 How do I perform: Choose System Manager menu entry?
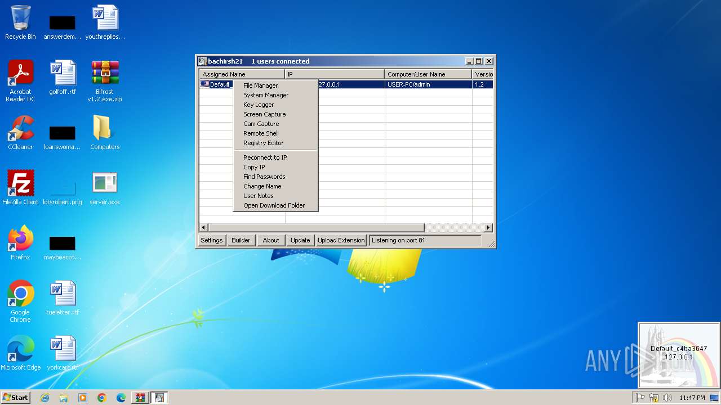tap(276, 95)
